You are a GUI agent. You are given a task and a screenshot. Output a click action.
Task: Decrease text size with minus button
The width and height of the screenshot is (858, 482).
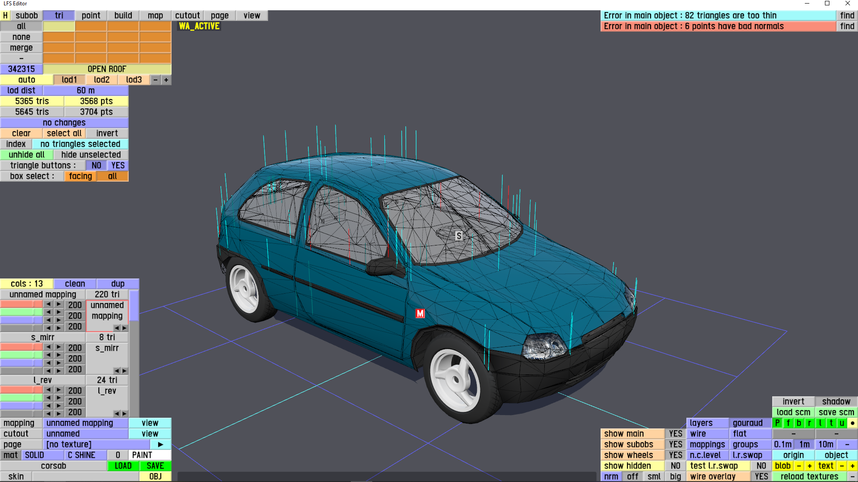point(841,466)
